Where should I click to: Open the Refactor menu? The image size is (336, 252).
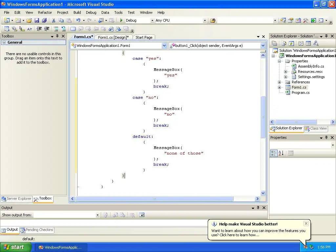coord(45,12)
